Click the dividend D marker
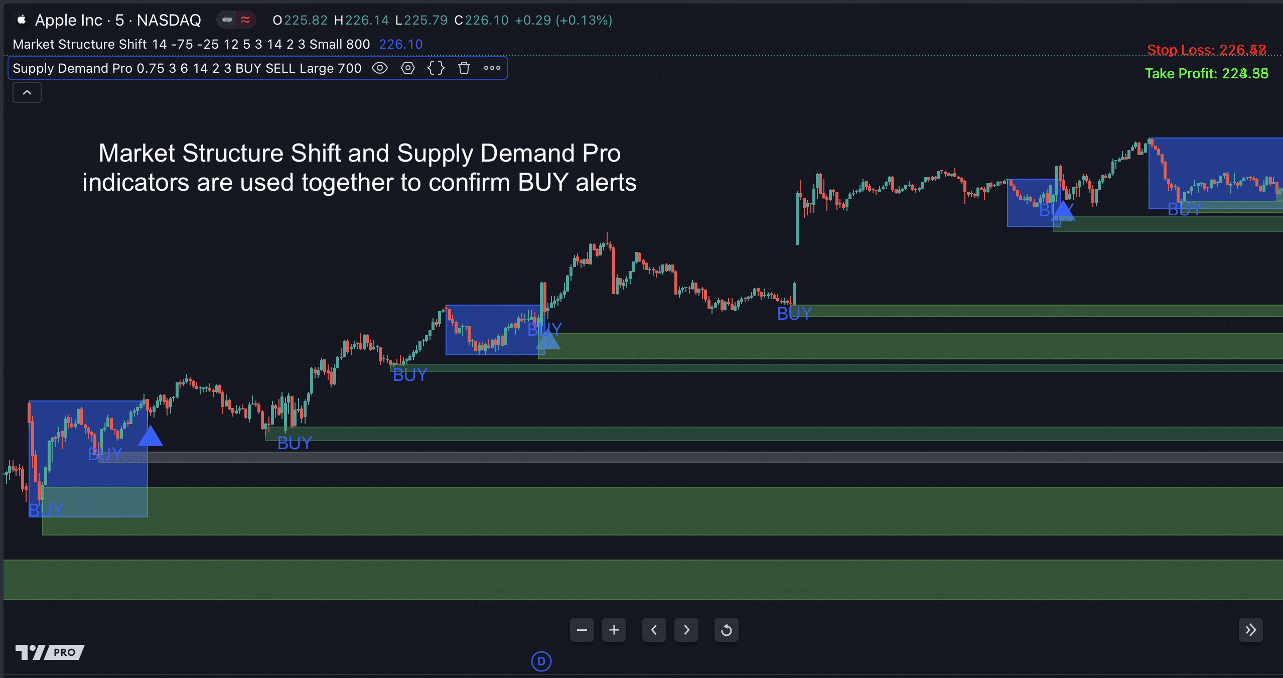The image size is (1283, 678). coord(541,661)
